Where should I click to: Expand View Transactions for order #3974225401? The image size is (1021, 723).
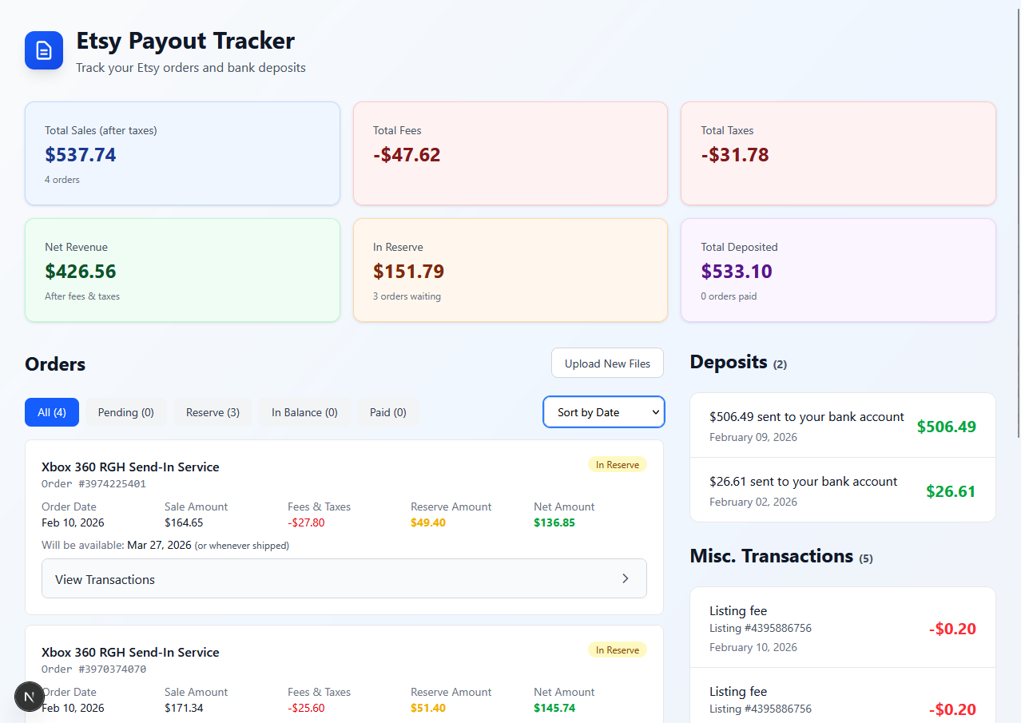[x=344, y=578]
